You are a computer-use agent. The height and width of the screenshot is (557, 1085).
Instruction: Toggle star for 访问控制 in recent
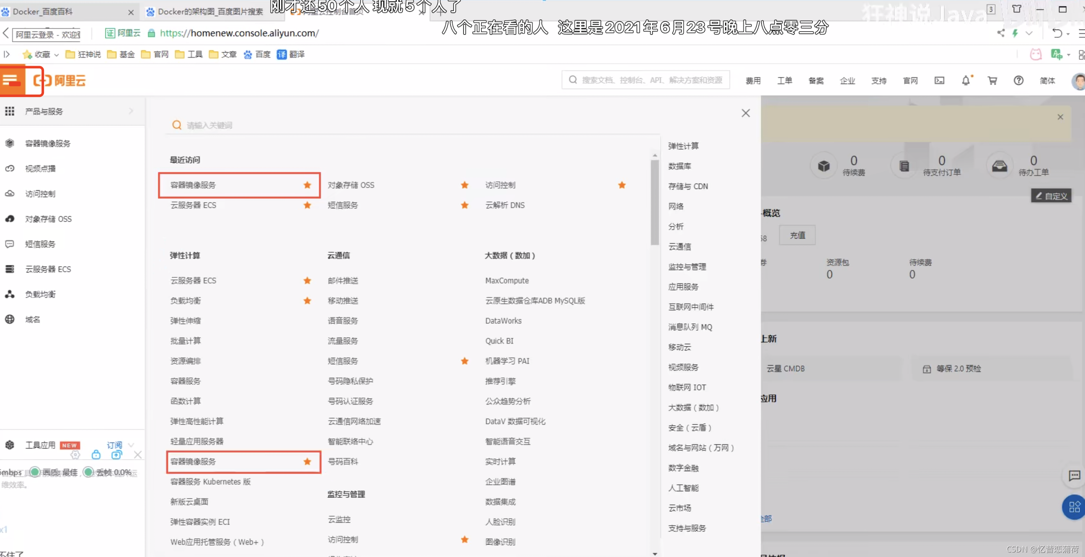tap(622, 185)
